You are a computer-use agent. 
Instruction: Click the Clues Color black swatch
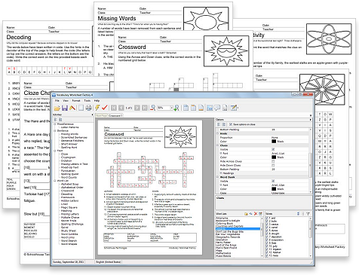point(274,157)
